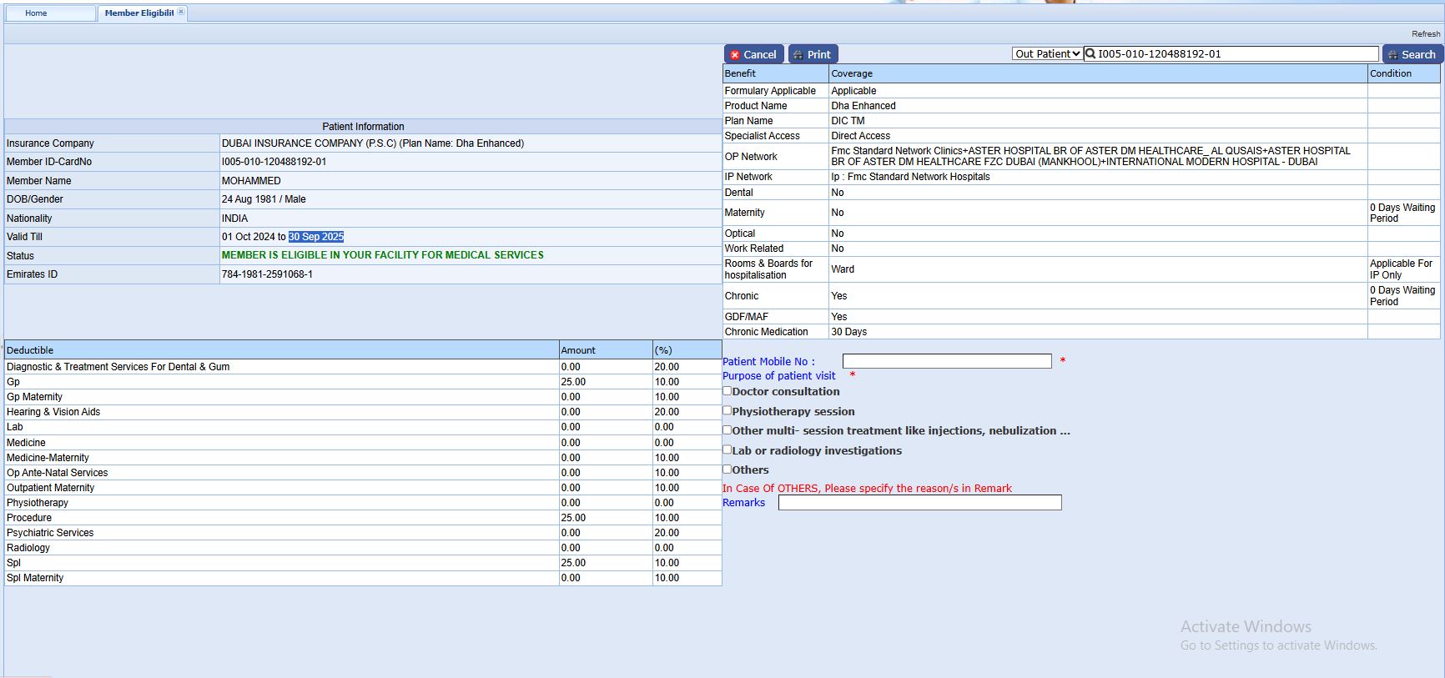Click the Remarks text field
1445x678 pixels.
tap(919, 503)
